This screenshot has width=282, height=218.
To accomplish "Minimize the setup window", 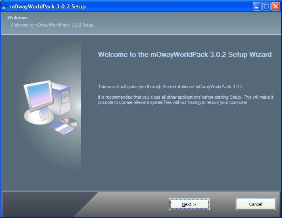I will coord(257,6).
